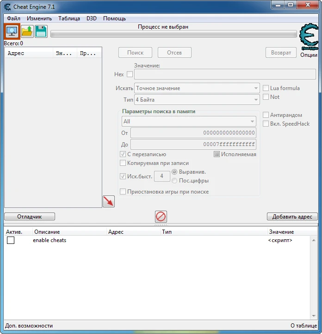Open the All memory region dropdown
Viewport: 322px width, 334px height.
pyautogui.click(x=189, y=121)
